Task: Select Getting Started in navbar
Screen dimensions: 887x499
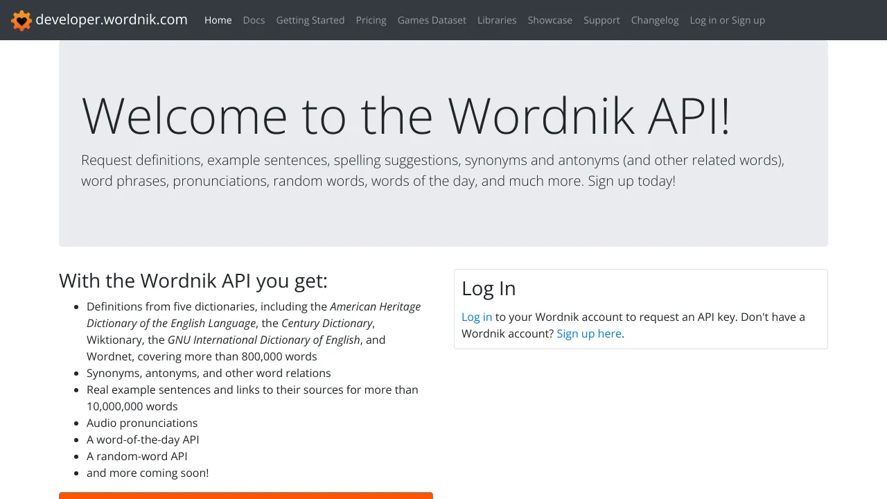Action: tap(310, 20)
